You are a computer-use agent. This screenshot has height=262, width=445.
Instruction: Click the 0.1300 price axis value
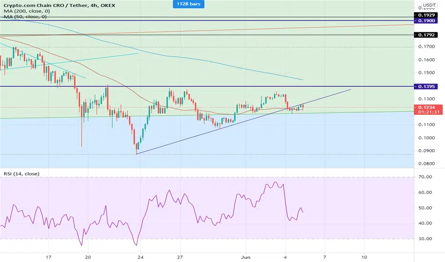[426, 99]
